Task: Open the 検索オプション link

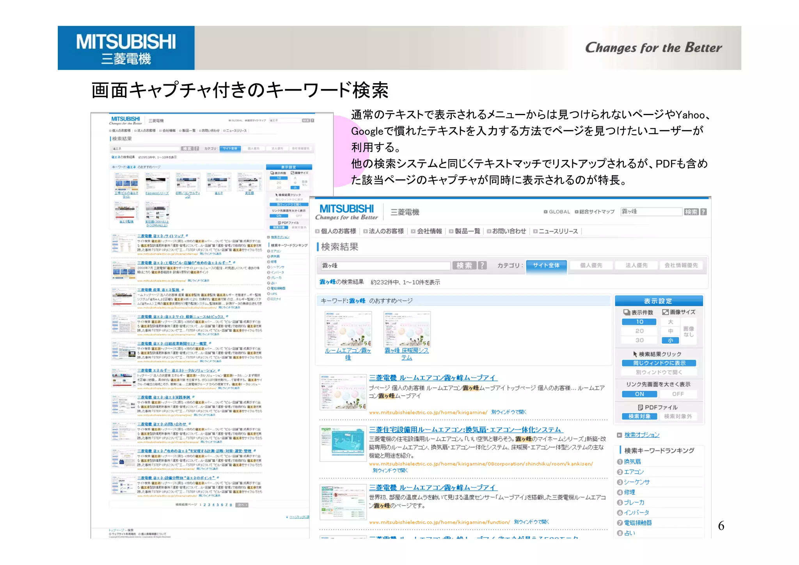Action: [642, 435]
